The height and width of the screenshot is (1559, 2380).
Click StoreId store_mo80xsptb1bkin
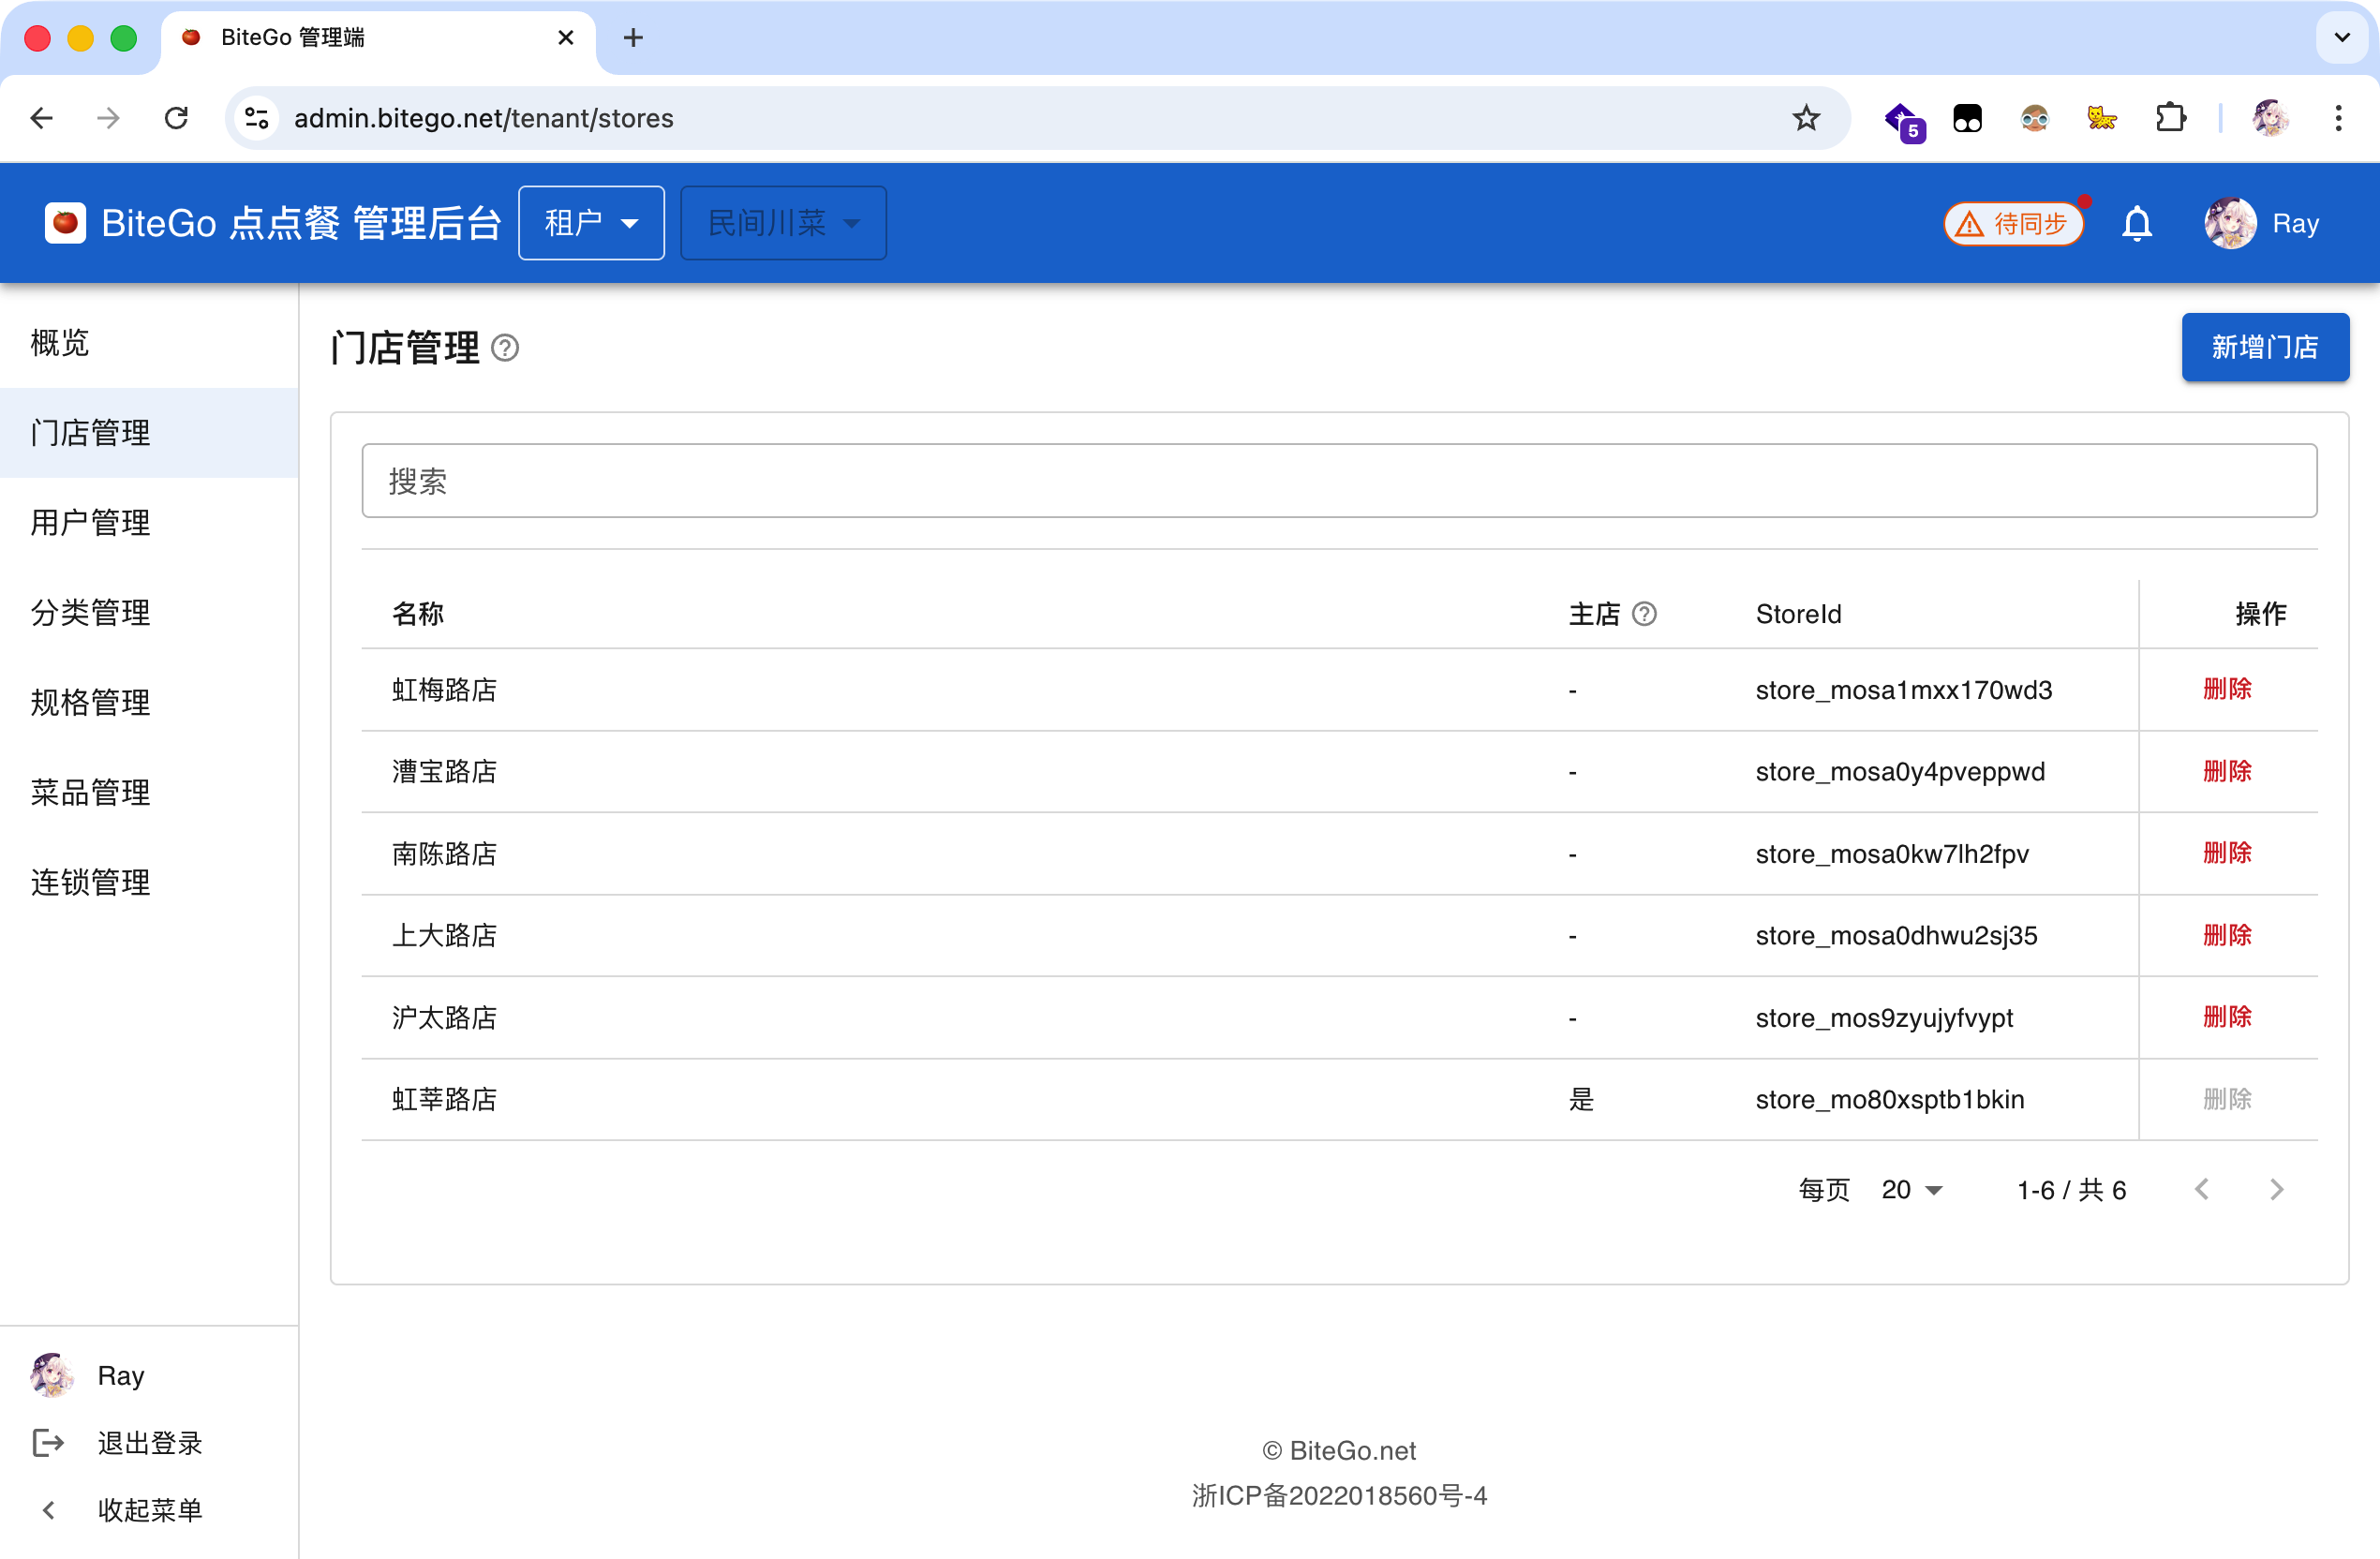(x=1890, y=1100)
